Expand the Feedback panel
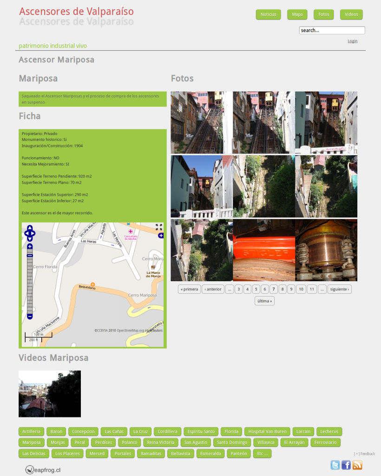The height and width of the screenshot is (476, 381). coord(364,454)
